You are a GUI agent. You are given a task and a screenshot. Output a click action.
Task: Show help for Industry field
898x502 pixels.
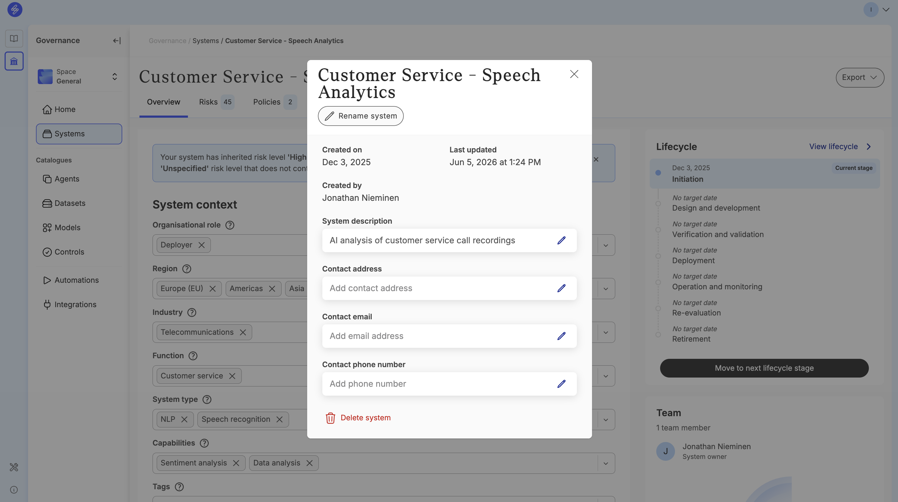(192, 312)
